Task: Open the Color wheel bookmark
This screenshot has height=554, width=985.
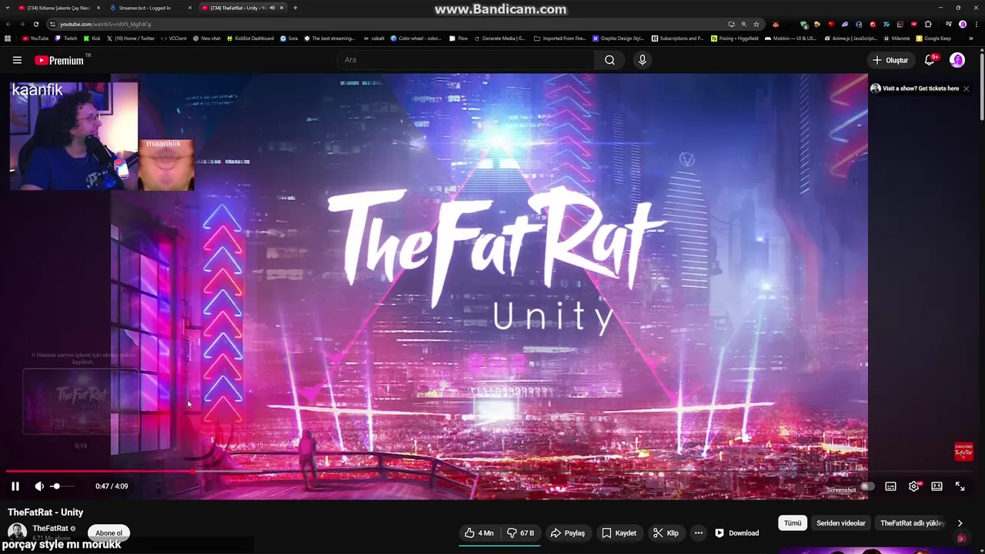Action: 416,38
